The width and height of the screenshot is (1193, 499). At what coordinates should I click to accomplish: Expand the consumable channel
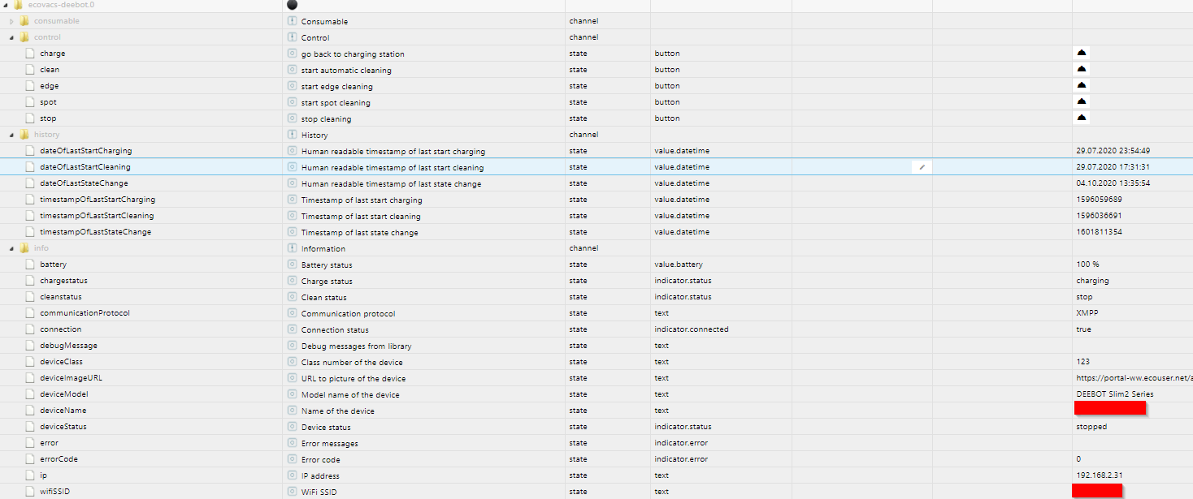coord(12,21)
